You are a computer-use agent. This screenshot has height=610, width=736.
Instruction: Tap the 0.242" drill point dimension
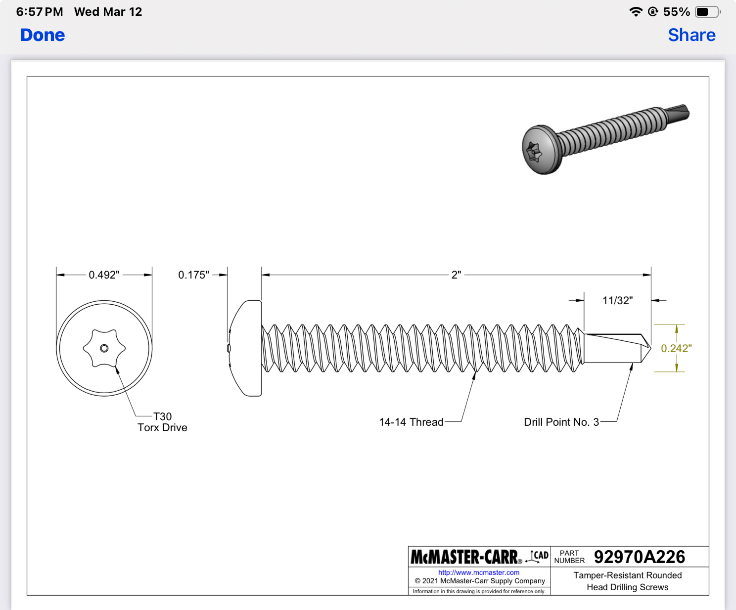click(x=676, y=348)
